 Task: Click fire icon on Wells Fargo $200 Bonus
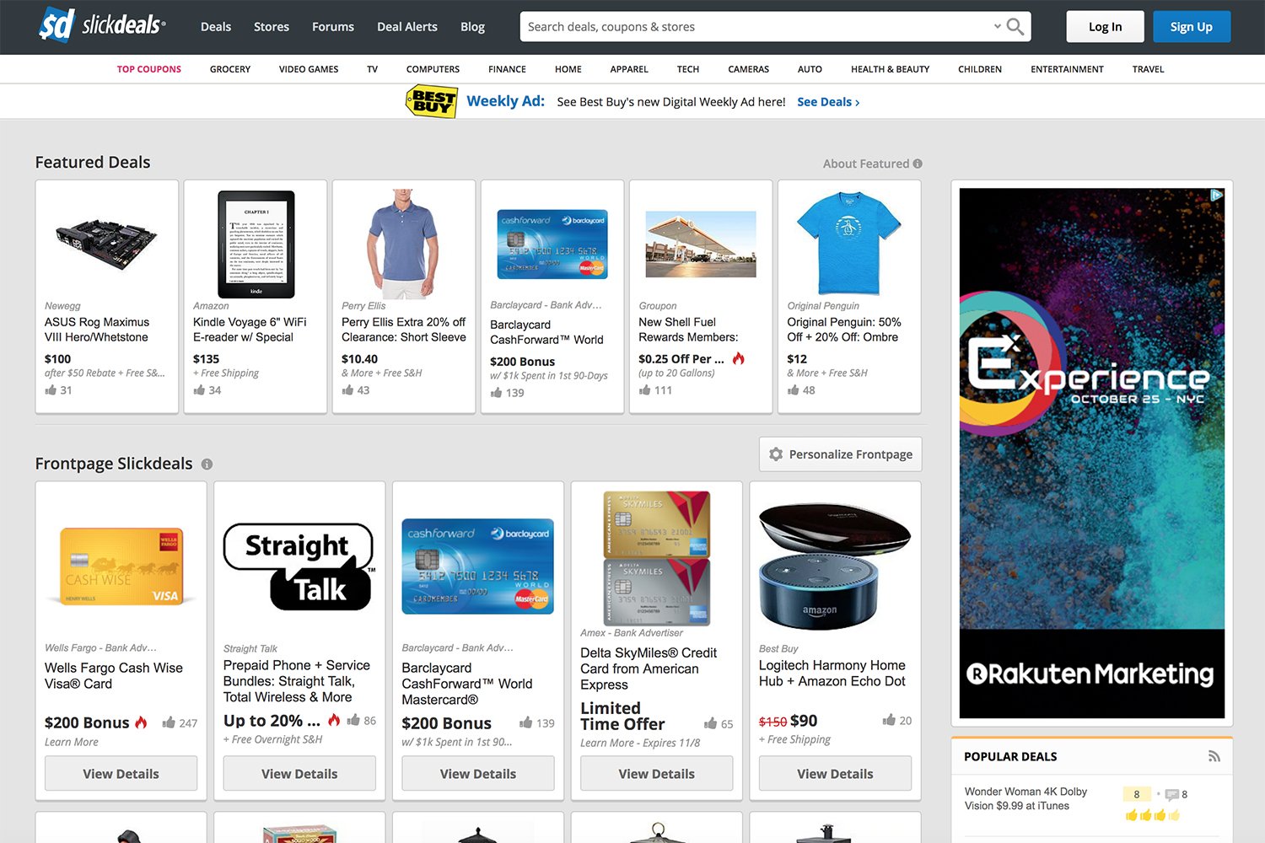141,722
